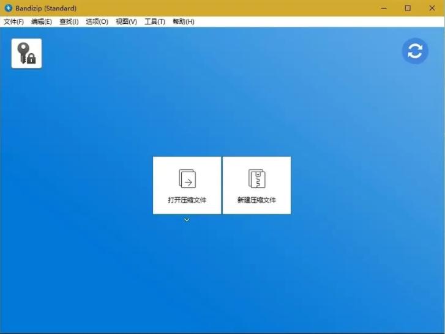The image size is (445, 334).
Task: Open the password manager key icon
Action: point(26,54)
